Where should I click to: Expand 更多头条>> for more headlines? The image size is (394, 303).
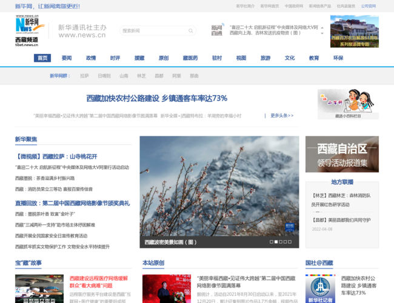282,115
